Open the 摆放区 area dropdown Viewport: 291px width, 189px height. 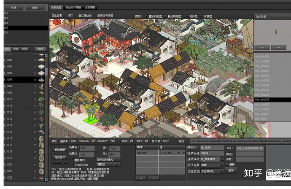[108, 164]
